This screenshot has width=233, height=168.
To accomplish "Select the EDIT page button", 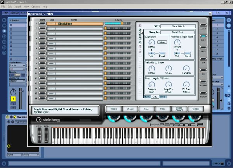I will (x=203, y=36).
